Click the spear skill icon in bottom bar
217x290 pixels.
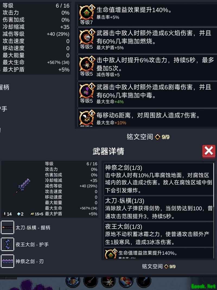(x=90, y=282)
